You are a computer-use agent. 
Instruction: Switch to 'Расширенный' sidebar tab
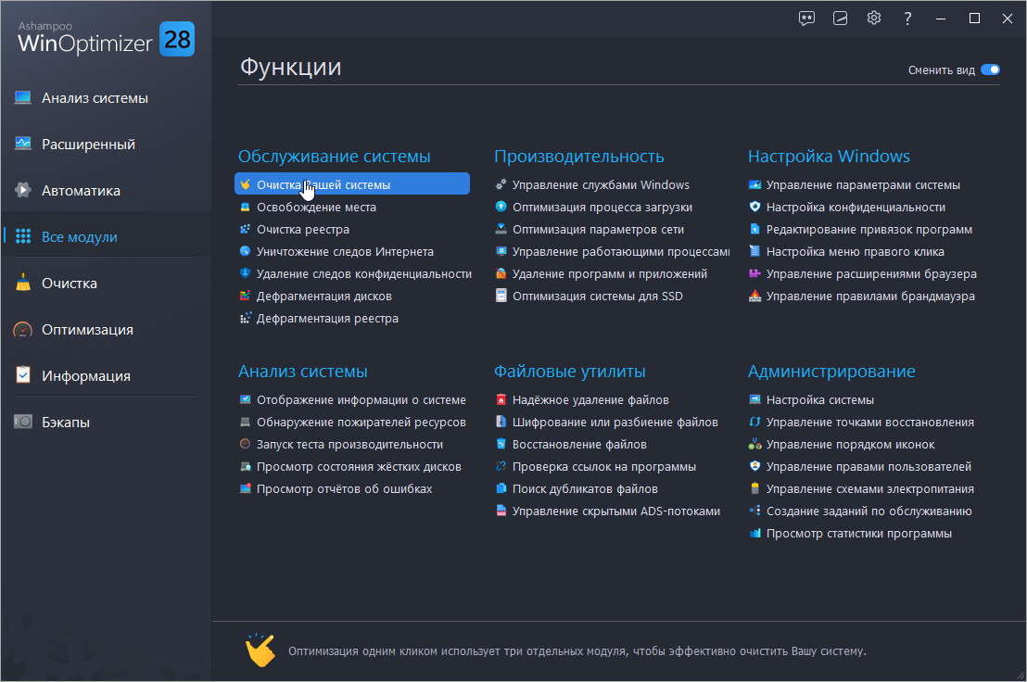88,145
